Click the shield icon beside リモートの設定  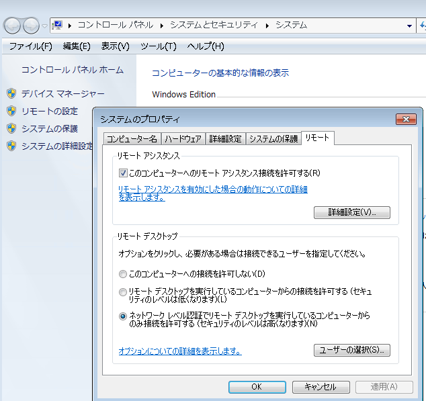pyautogui.click(x=11, y=111)
